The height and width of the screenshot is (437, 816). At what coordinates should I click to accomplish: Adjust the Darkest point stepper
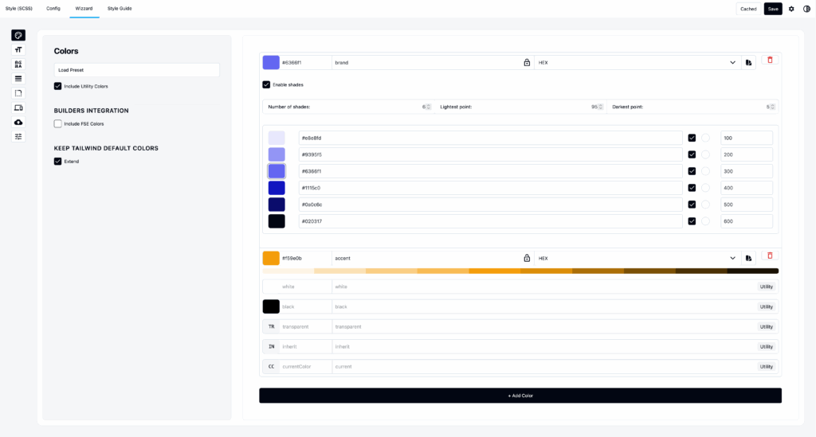772,107
